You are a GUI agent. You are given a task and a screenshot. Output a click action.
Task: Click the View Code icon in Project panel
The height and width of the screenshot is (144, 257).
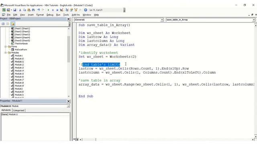(x=3, y=24)
